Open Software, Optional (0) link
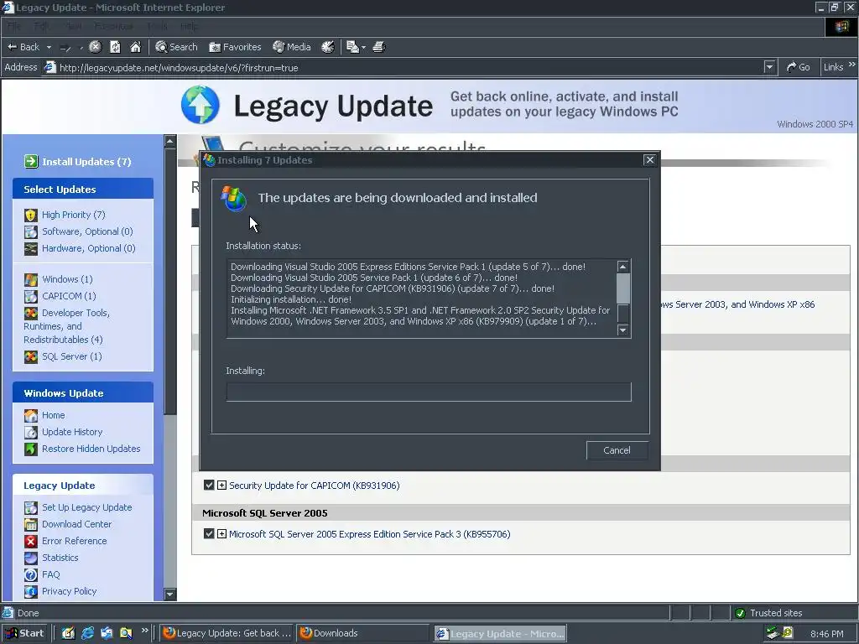859x644 pixels. tap(87, 231)
